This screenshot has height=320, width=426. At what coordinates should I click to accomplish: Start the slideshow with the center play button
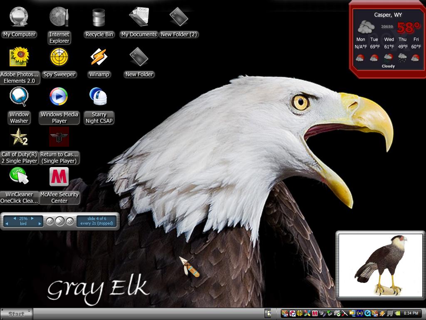pyautogui.click(x=60, y=221)
